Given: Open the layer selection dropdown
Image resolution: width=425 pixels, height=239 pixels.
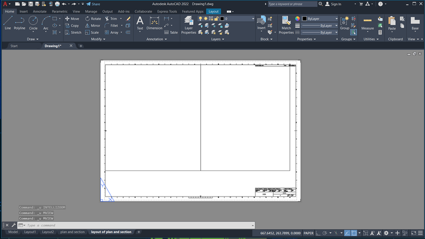Looking at the screenshot, I should 253,19.
